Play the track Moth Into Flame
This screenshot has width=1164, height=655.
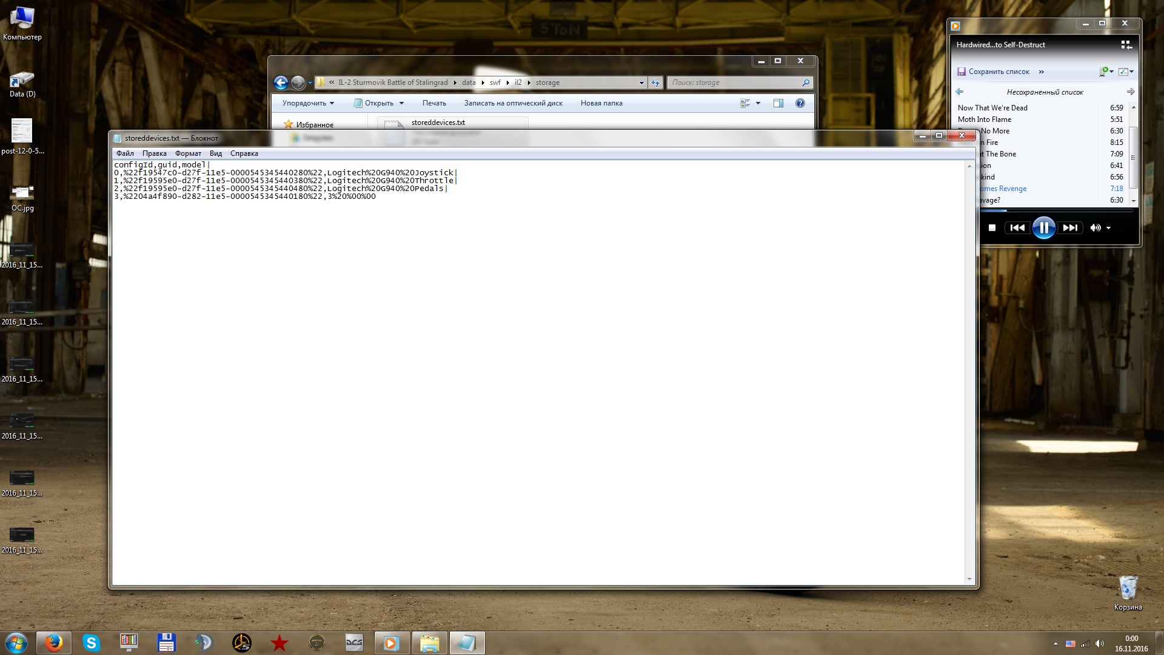pyautogui.click(x=984, y=119)
